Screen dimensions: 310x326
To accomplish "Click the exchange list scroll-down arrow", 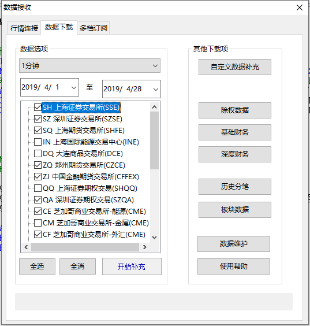I will pos(154,238).
